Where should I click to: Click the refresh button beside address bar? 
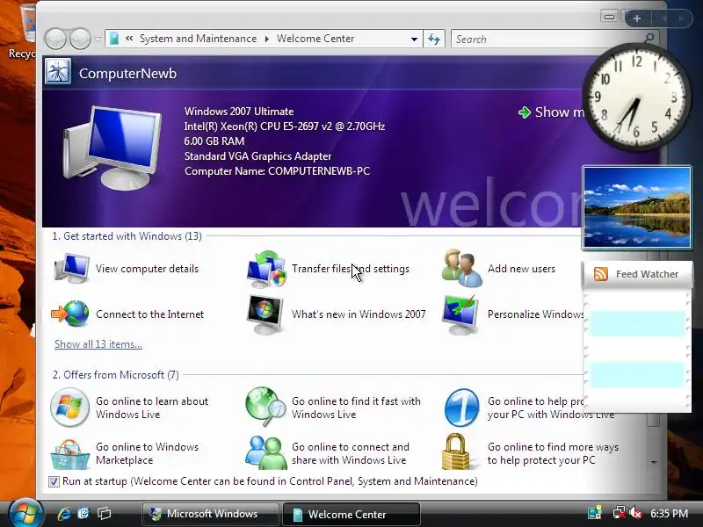tap(434, 39)
